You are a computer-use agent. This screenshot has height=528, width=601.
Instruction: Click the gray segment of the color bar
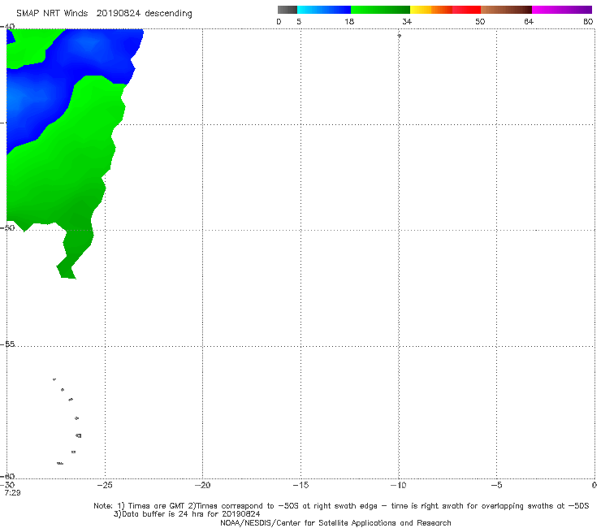(287, 10)
